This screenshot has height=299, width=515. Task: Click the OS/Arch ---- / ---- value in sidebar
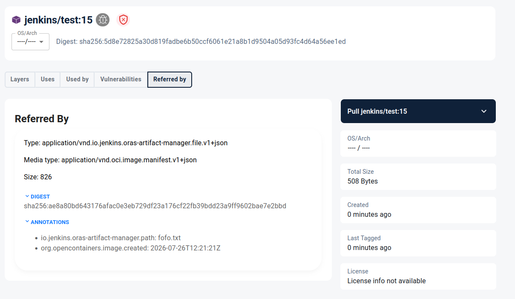coord(359,148)
